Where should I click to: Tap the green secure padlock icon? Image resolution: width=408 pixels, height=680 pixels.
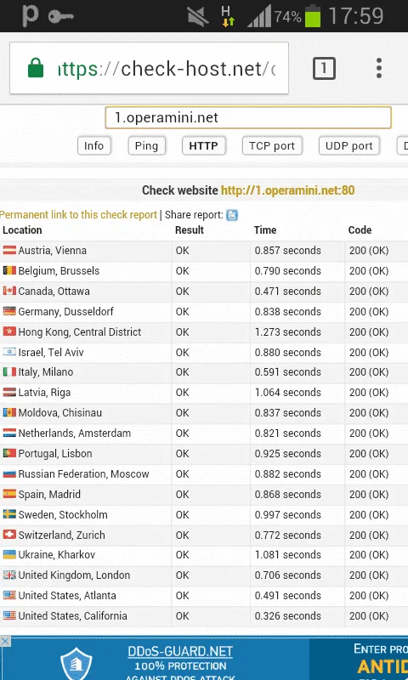[x=36, y=68]
